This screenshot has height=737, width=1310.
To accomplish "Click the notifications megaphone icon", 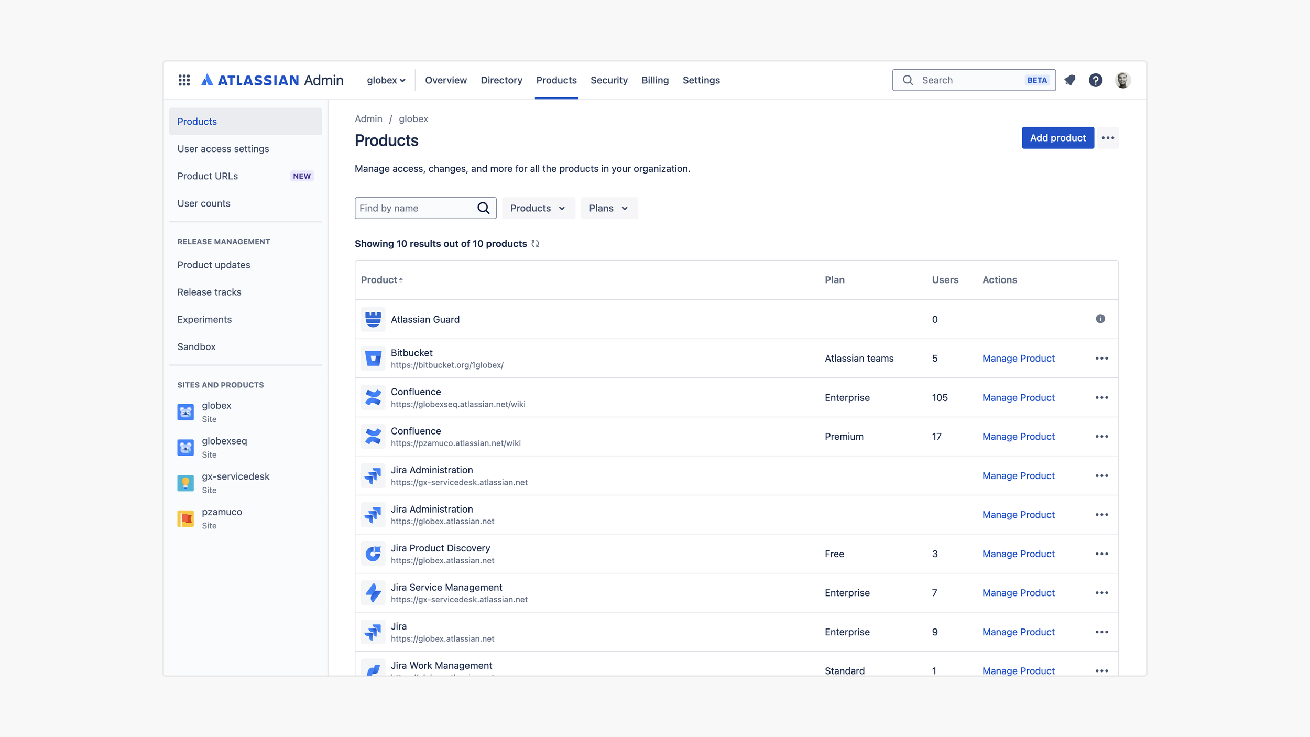I will coord(1070,80).
